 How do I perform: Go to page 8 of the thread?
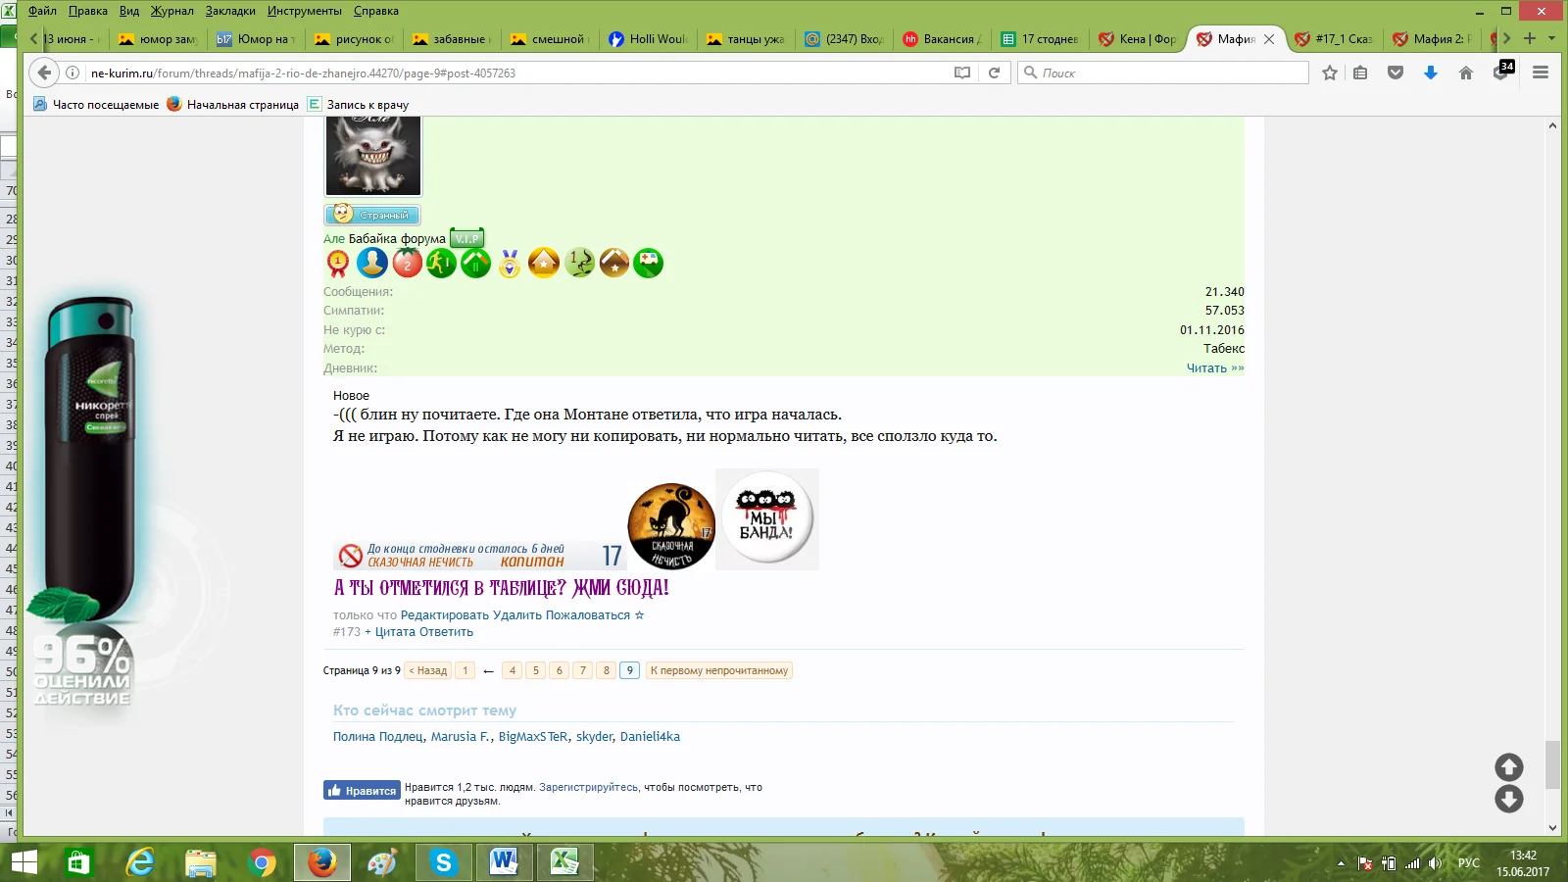click(x=607, y=670)
